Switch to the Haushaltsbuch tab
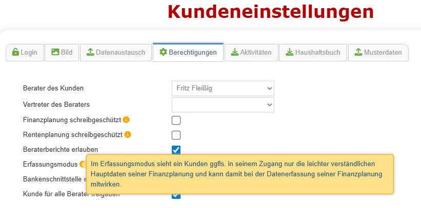The width and height of the screenshot is (421, 208). pos(313,53)
